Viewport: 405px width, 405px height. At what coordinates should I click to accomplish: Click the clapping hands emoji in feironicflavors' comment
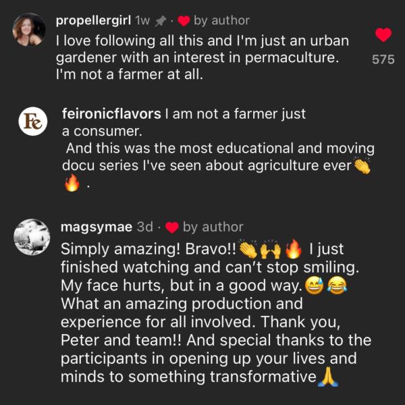[x=362, y=166]
